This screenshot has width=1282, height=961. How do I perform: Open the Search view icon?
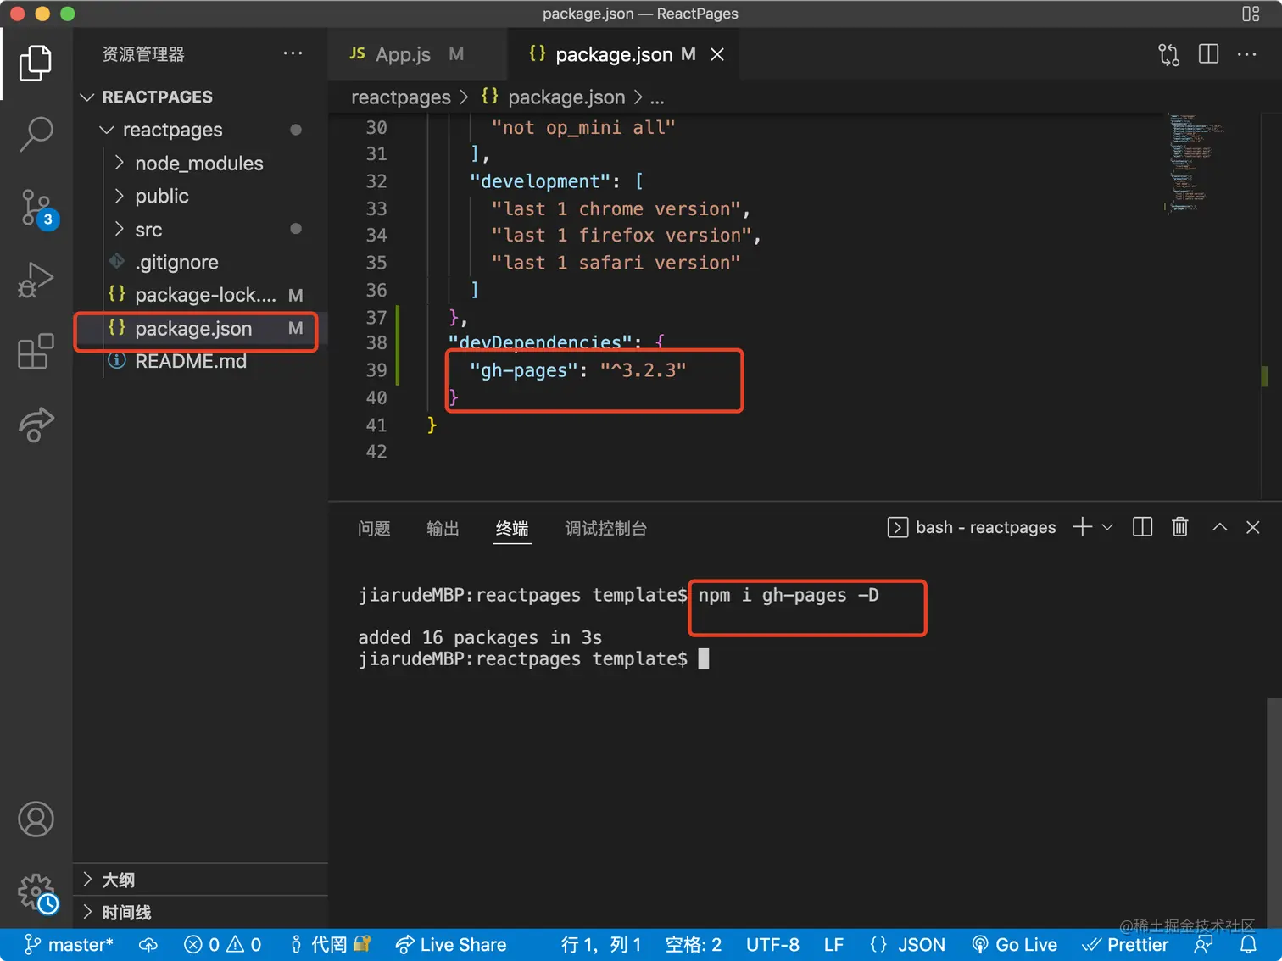[36, 134]
